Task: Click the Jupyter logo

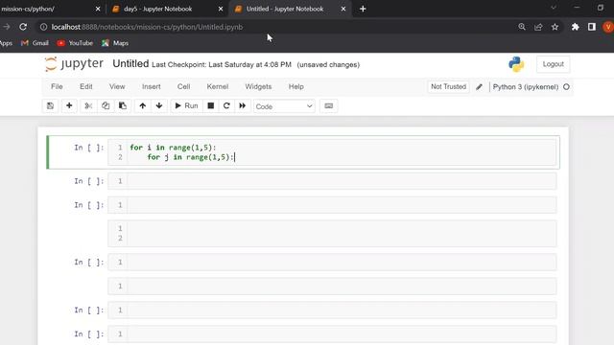Action: [x=74, y=64]
